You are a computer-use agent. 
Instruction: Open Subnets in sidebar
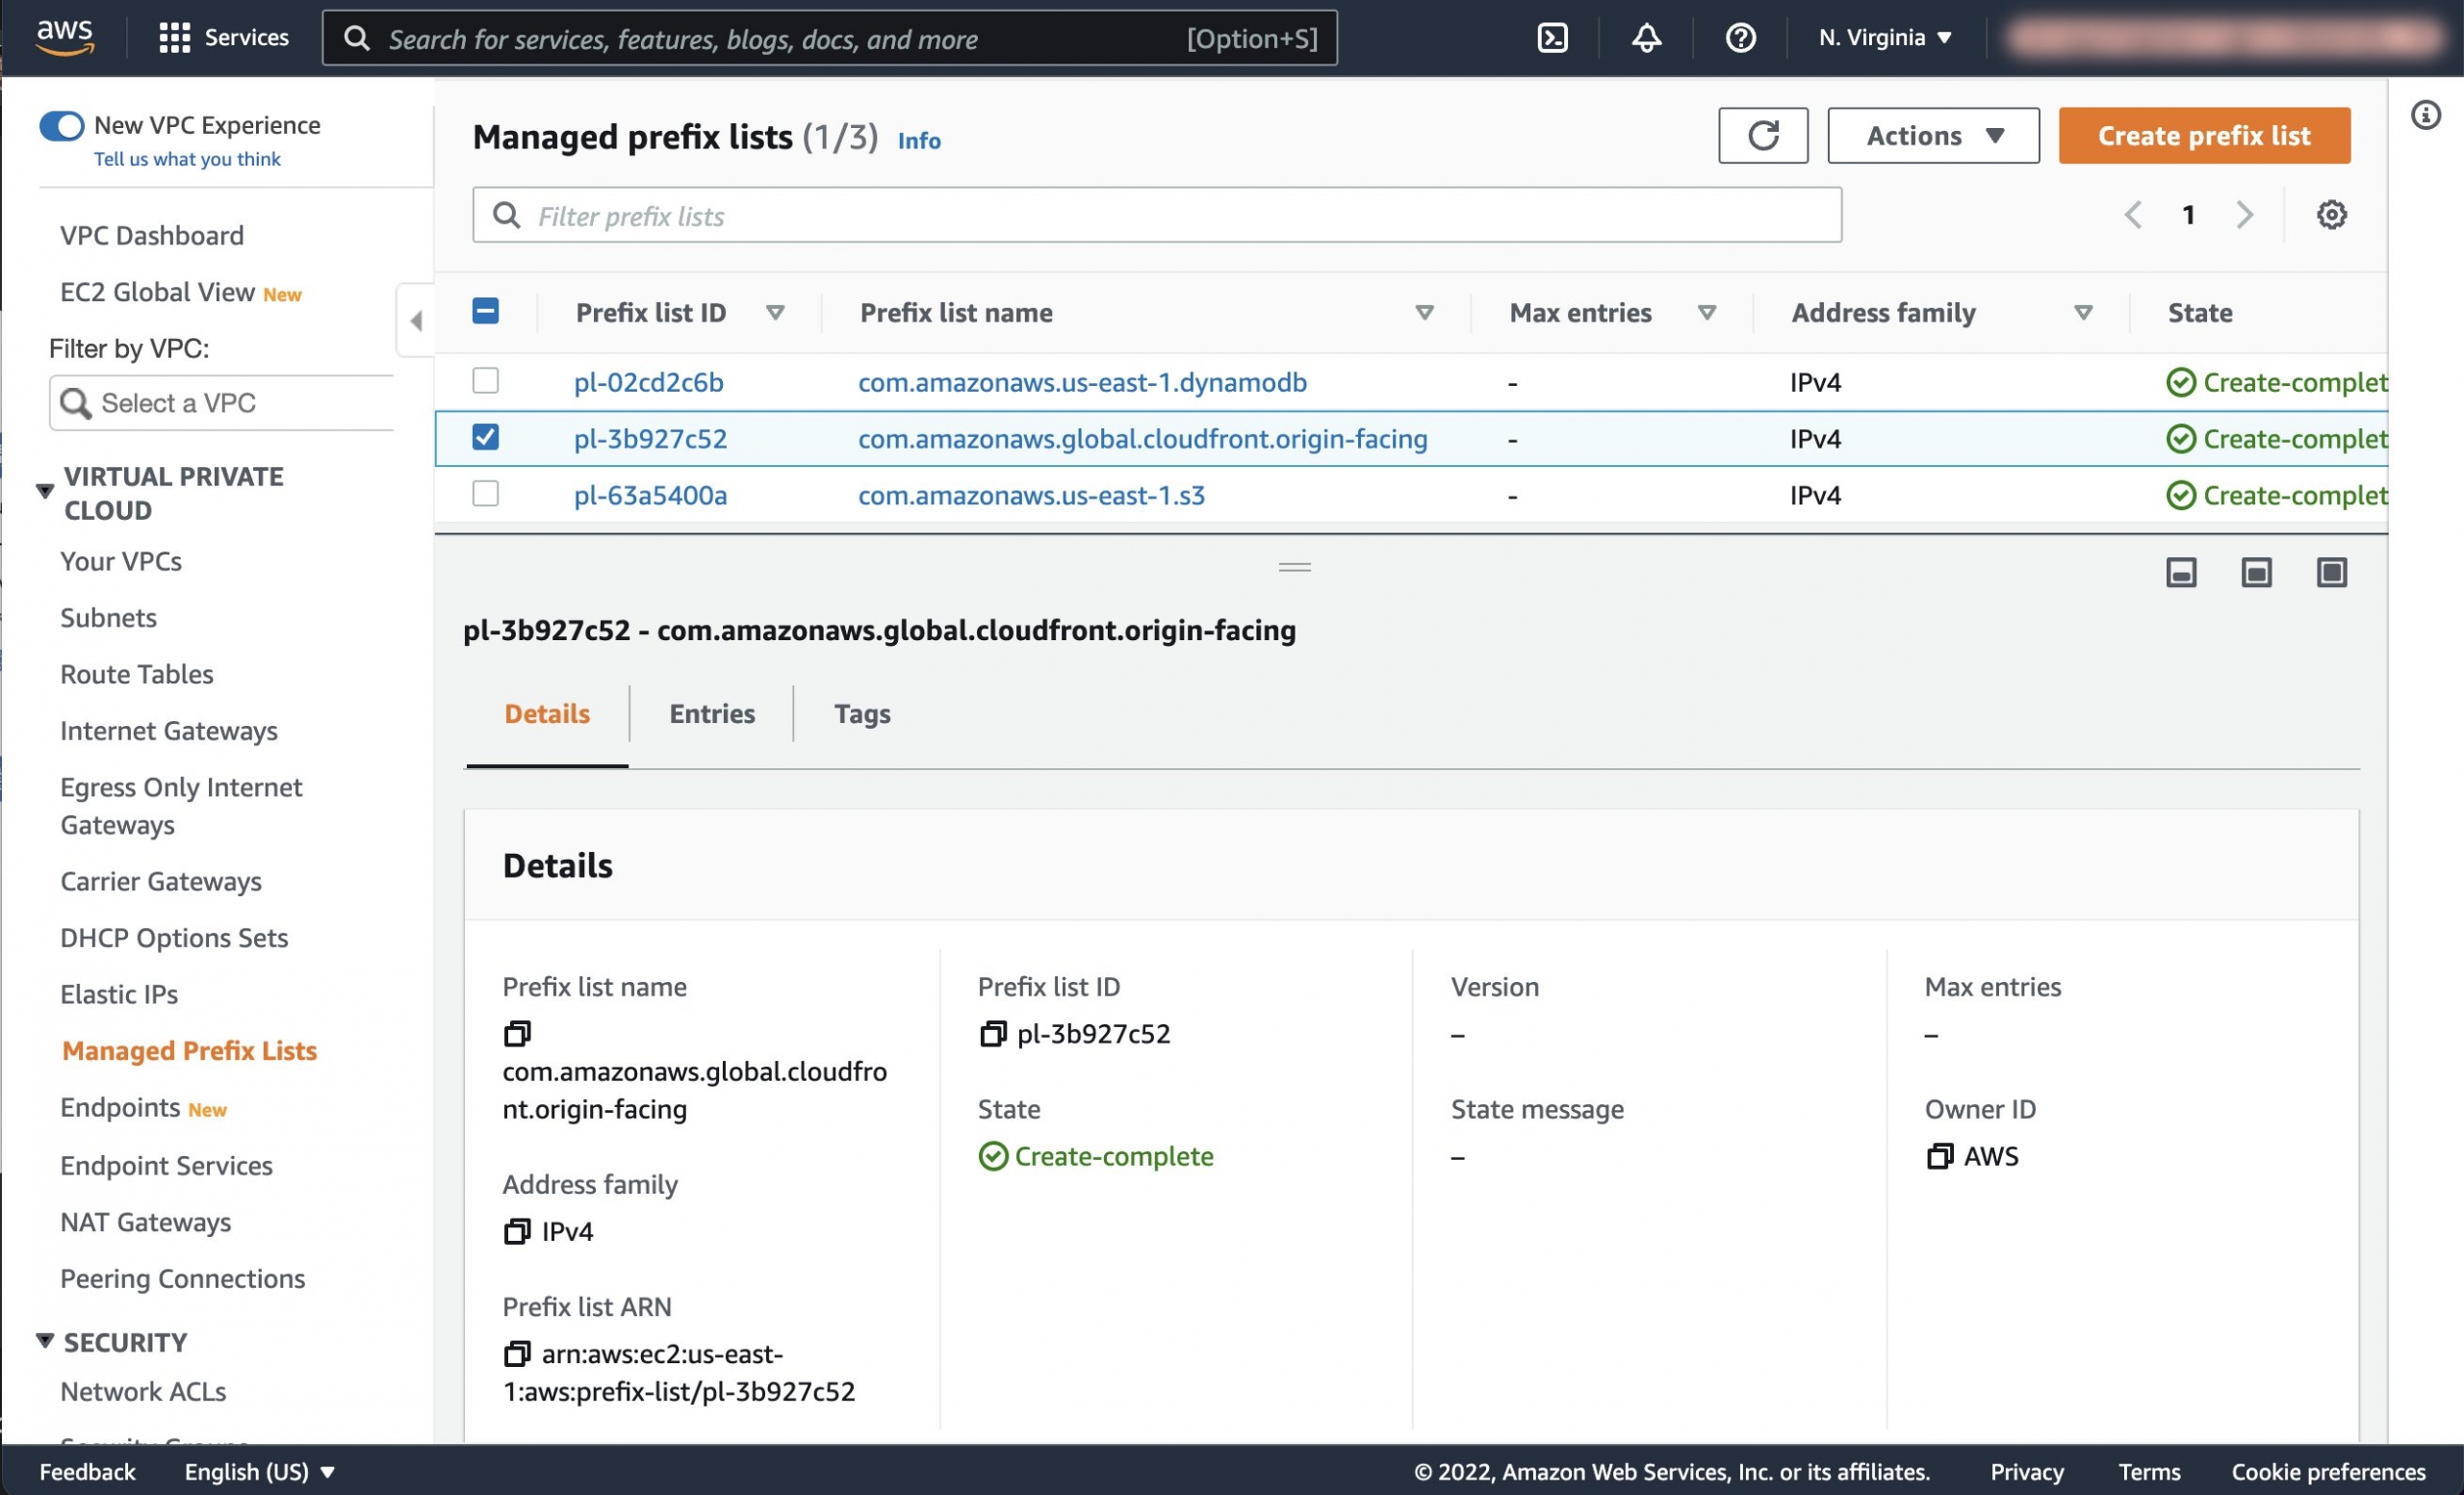coord(108,617)
